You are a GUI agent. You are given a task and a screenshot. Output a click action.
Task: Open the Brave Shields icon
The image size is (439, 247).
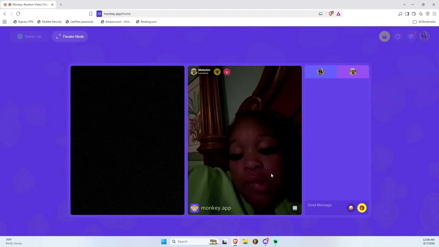click(x=331, y=14)
